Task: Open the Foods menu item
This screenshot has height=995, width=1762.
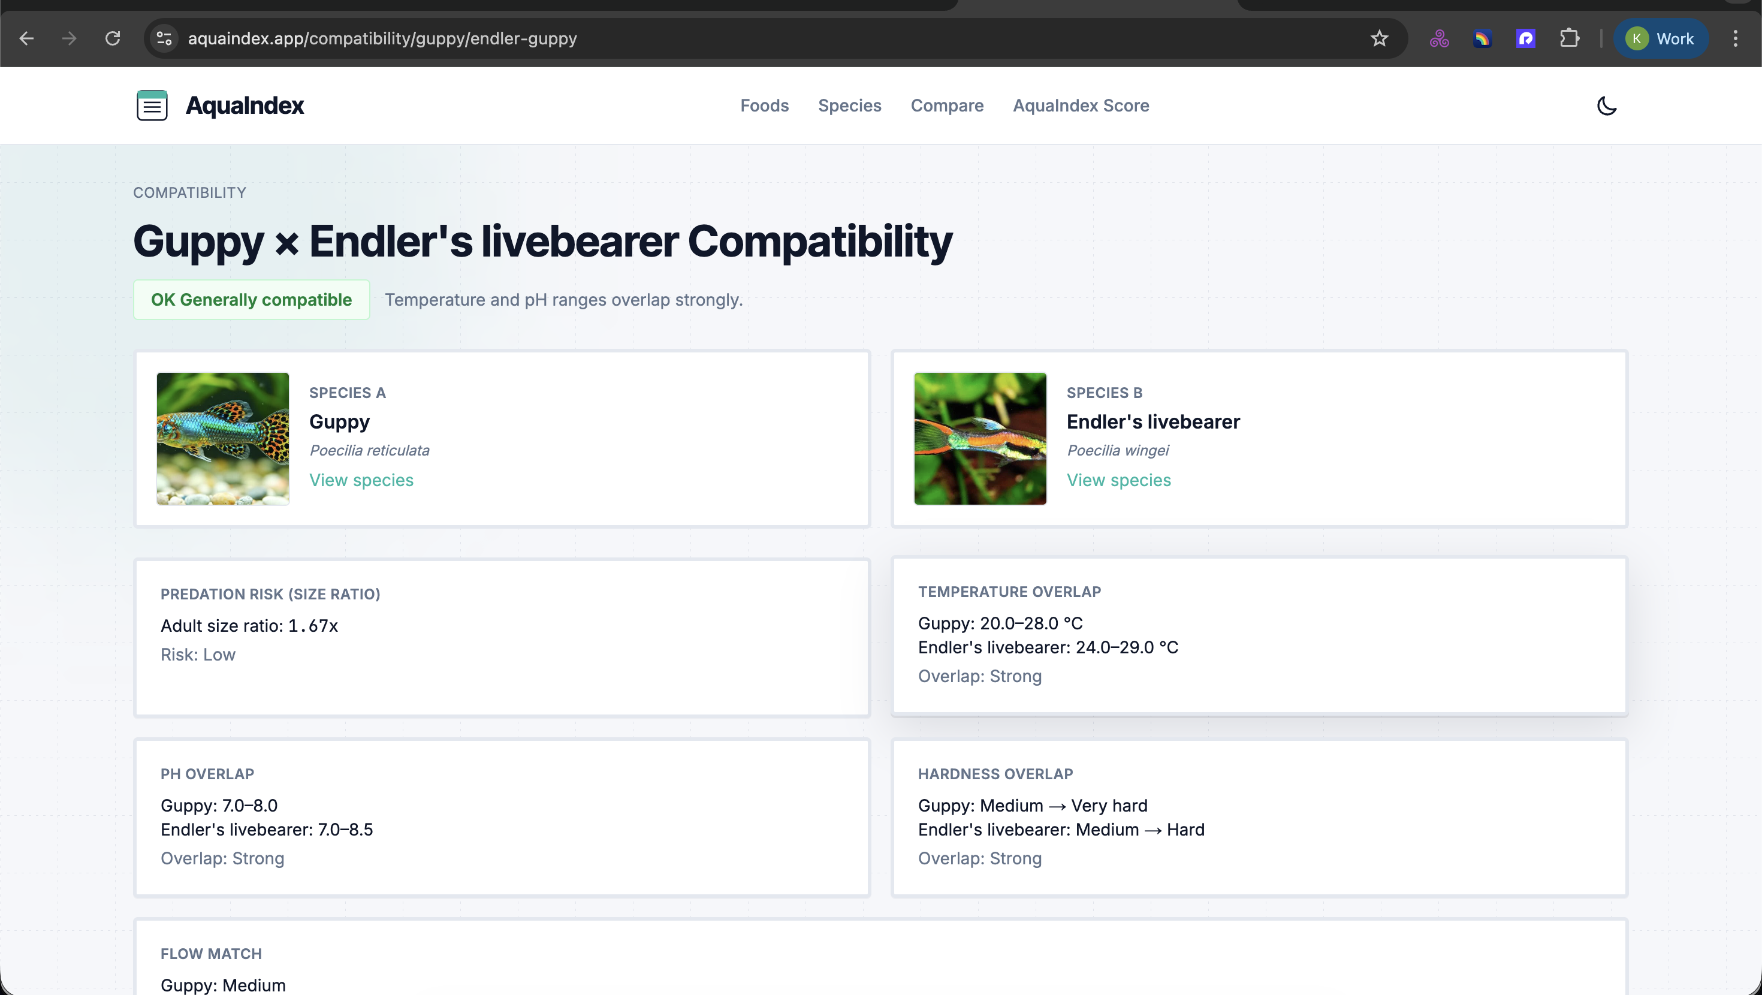Action: (x=764, y=105)
